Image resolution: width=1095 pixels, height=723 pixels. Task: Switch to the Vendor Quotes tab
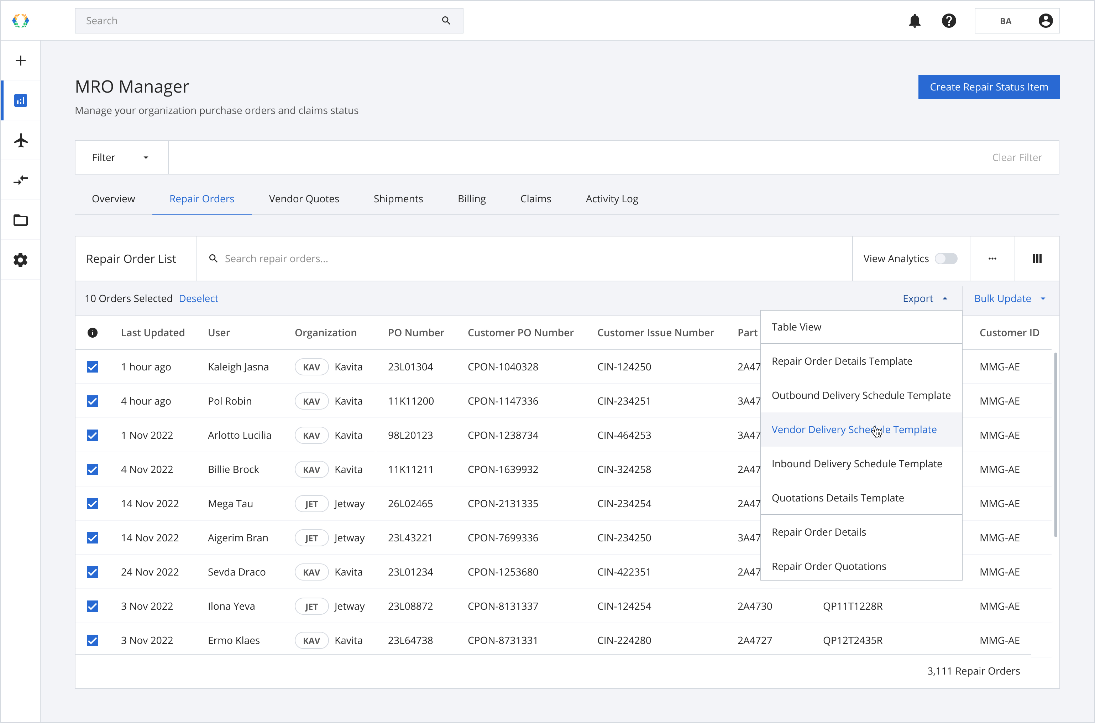tap(304, 199)
